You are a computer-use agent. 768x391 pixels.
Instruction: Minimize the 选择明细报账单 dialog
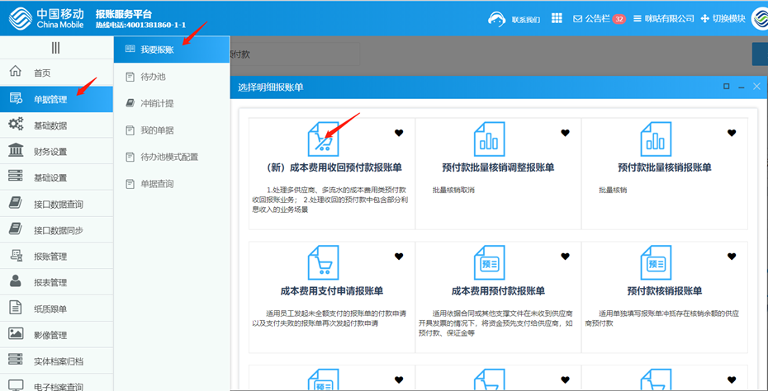point(742,87)
